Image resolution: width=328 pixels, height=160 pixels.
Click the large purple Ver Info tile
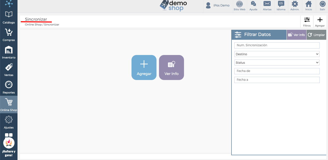(x=171, y=67)
